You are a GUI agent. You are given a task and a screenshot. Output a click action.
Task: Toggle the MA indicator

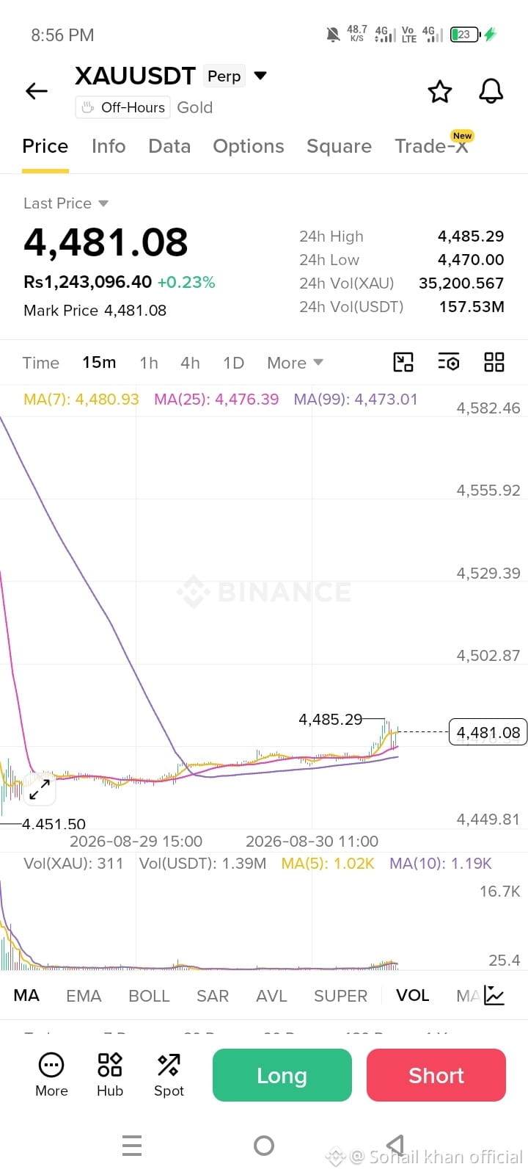(26, 996)
